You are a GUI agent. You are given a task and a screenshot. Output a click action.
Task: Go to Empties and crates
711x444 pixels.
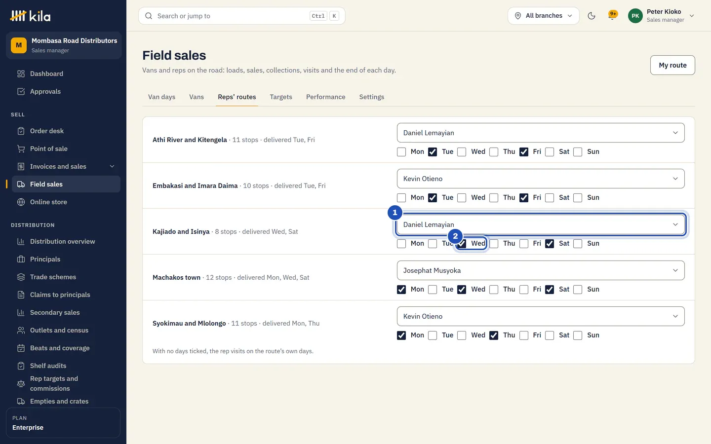[66, 402]
